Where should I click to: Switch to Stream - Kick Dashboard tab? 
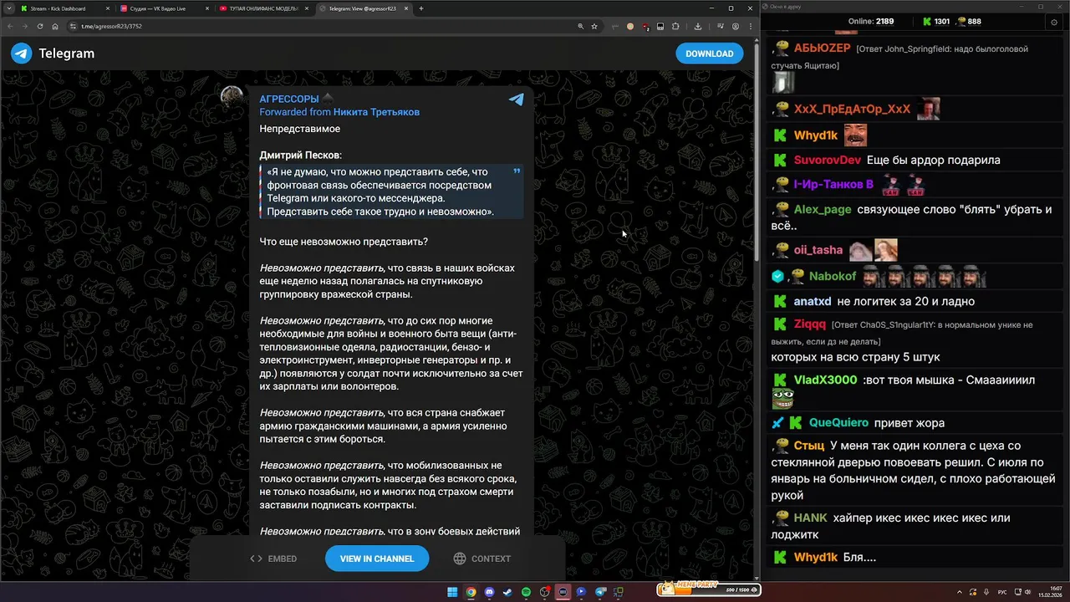pos(65,8)
